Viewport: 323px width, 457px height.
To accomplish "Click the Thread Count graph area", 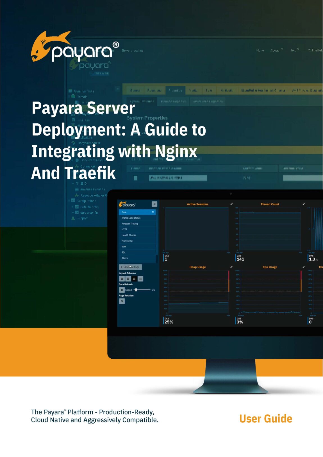I will (270, 229).
